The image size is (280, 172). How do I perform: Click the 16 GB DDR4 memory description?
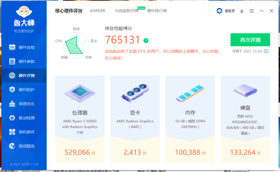point(190,124)
